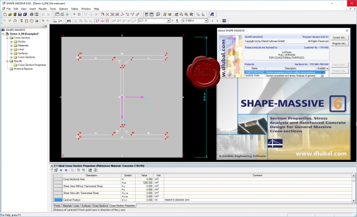Open the Insert menu

pos(33,9)
